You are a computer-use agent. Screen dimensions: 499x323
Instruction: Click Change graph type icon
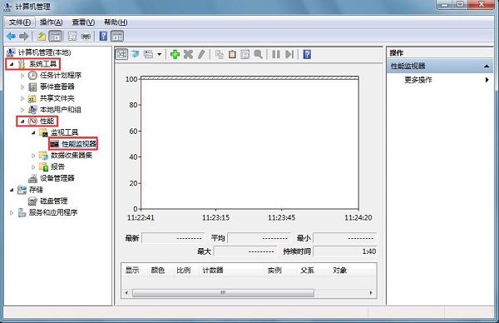point(148,54)
